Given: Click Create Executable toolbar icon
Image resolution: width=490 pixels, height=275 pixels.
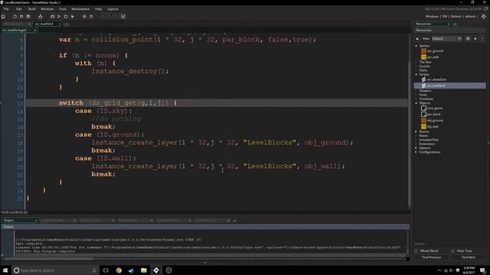Looking at the screenshot, I should 41,17.
